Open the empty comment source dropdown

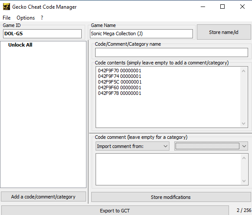click(211, 146)
